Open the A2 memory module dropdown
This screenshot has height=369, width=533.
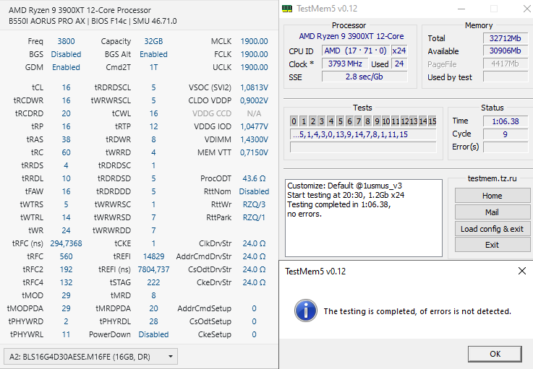90,357
